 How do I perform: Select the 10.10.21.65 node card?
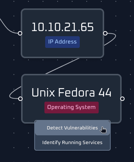[62, 33]
